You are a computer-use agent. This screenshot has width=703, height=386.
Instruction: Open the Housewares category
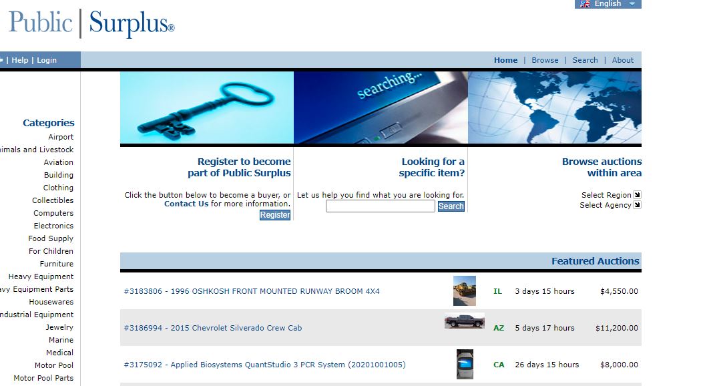pos(51,302)
